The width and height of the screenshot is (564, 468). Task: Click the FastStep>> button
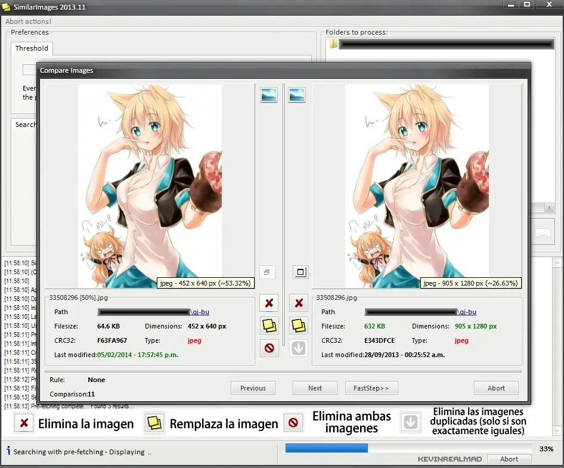371,388
